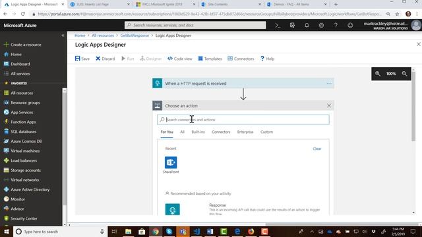Open Advisor in sidebar
Viewport: 422px width, 237px height.
coord(14,209)
